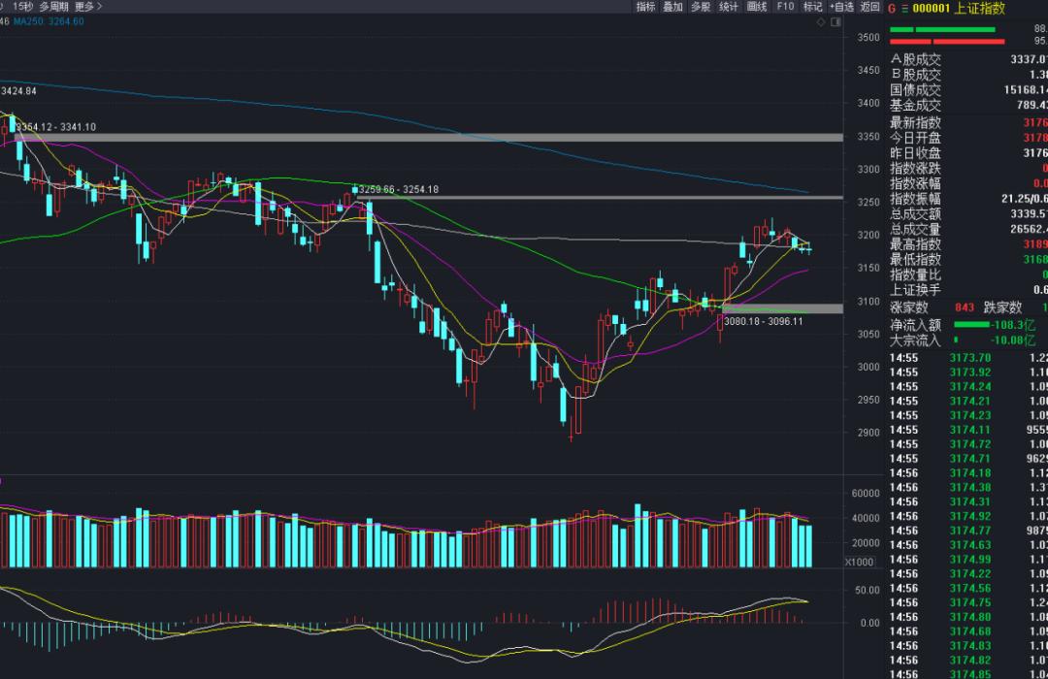
Task: Click the gray gap zone bar near 3090
Action: [x=782, y=308]
